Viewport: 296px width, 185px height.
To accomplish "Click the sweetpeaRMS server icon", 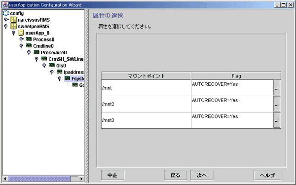I will 13,26.
